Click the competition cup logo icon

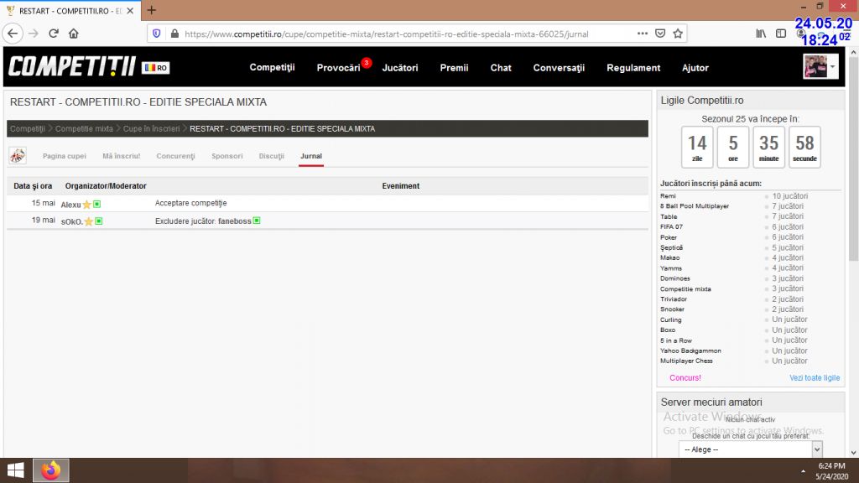pyautogui.click(x=18, y=156)
